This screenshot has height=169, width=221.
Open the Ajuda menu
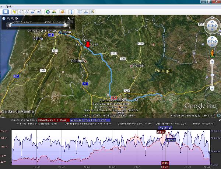9,7
